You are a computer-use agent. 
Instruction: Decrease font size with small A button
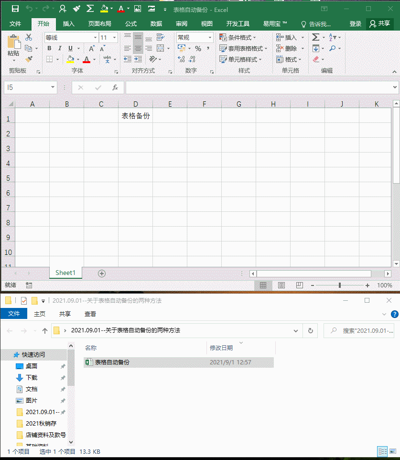coord(102,48)
